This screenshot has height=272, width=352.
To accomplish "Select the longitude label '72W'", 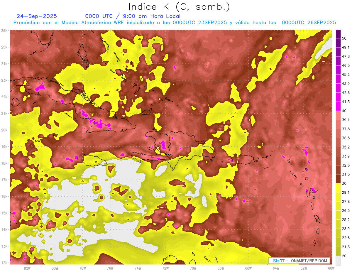I will pos(165,268).
